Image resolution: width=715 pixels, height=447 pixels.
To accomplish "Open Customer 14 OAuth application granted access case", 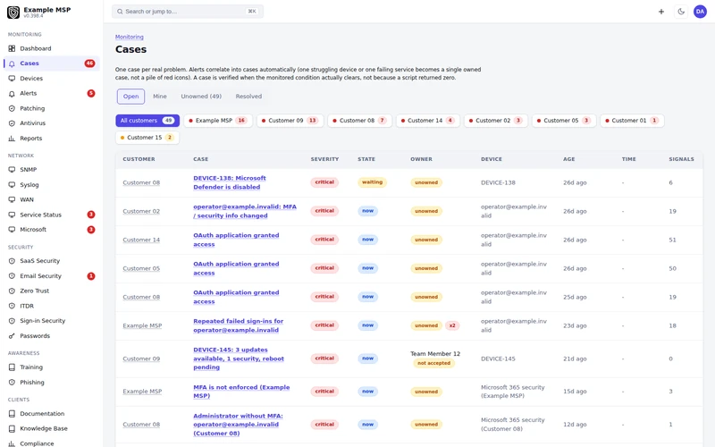I will [236, 240].
